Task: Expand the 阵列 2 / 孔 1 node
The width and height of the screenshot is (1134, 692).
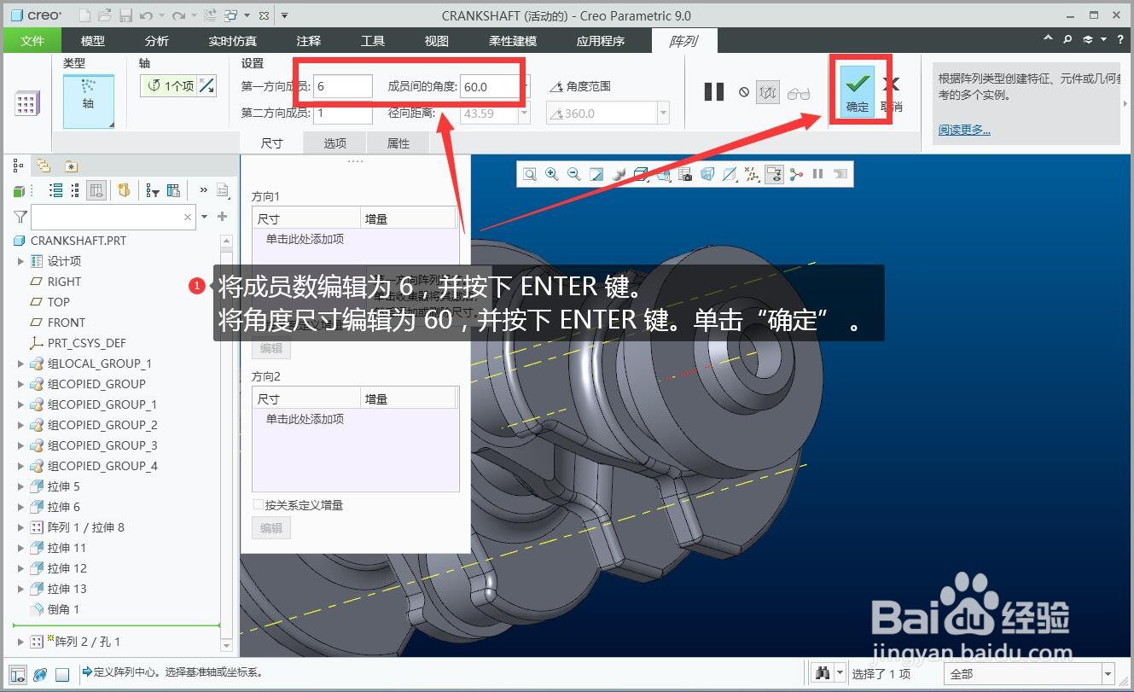Action: (21, 642)
